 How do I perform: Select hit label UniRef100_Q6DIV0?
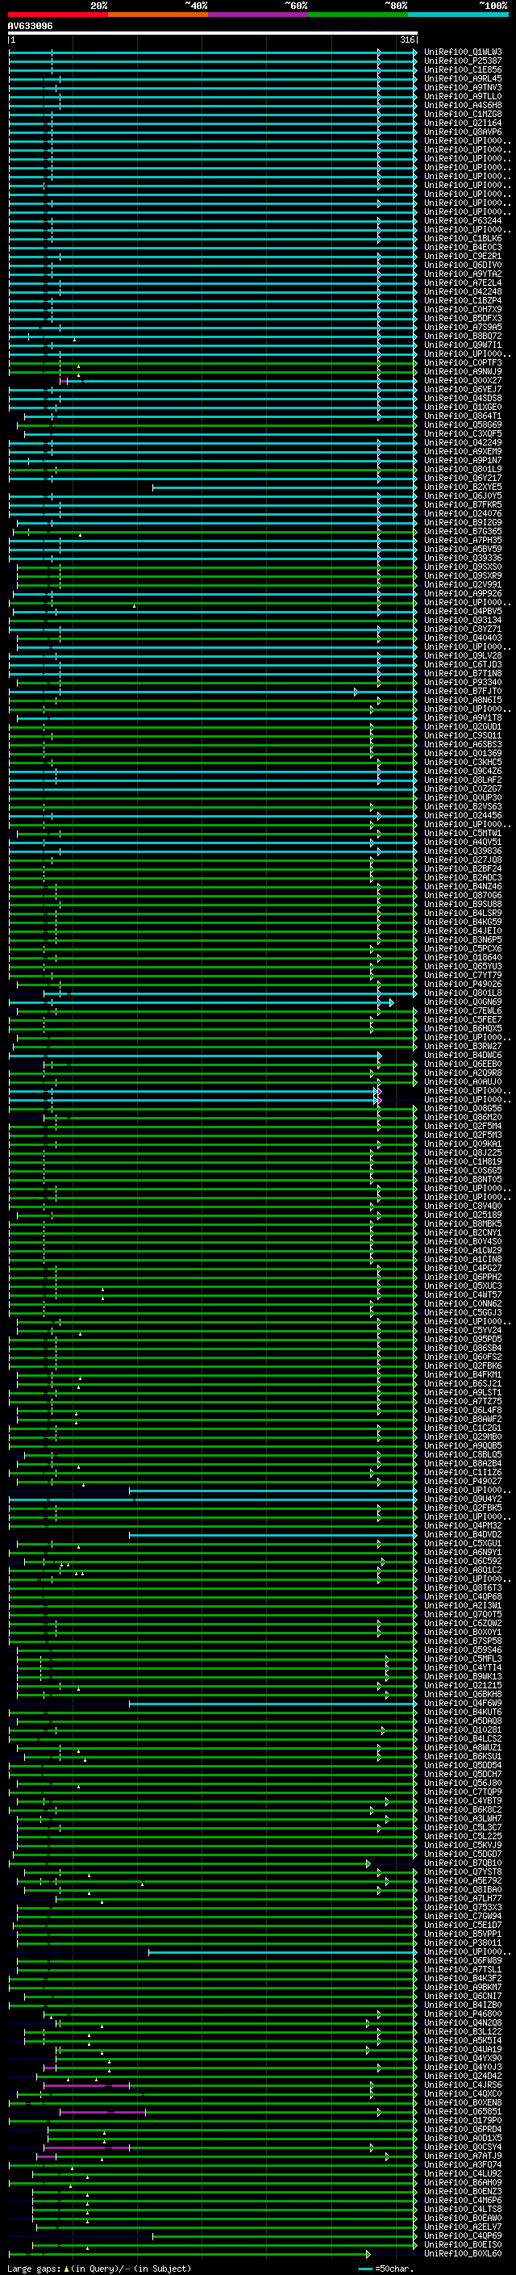(463, 265)
